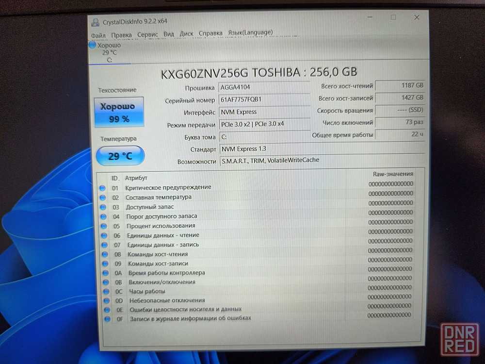485x364 pixels.
Task: Click total host reads value 1187 GB
Action: click(x=400, y=85)
